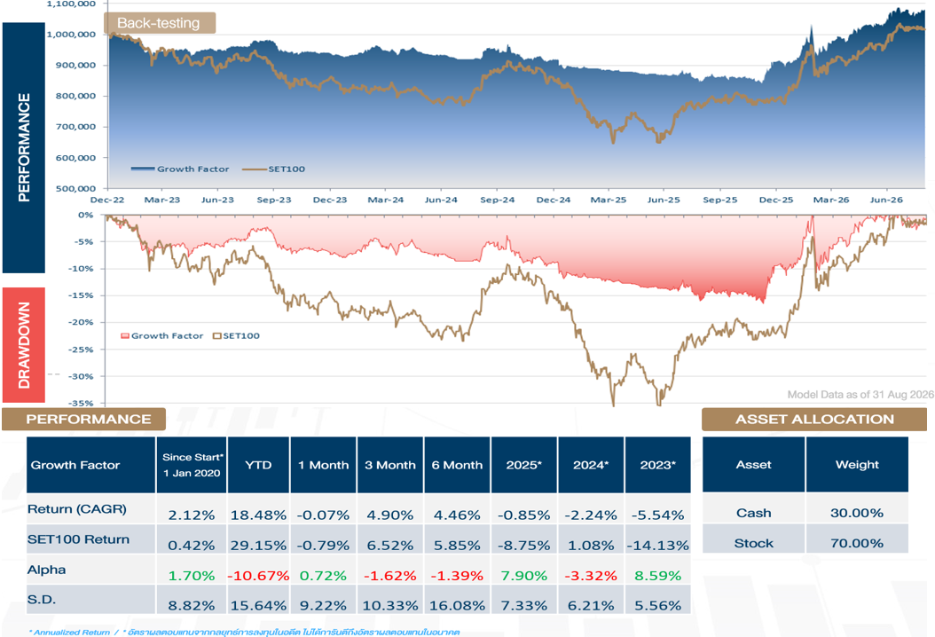Click the gold PERFORMANCE table banner

click(83, 419)
